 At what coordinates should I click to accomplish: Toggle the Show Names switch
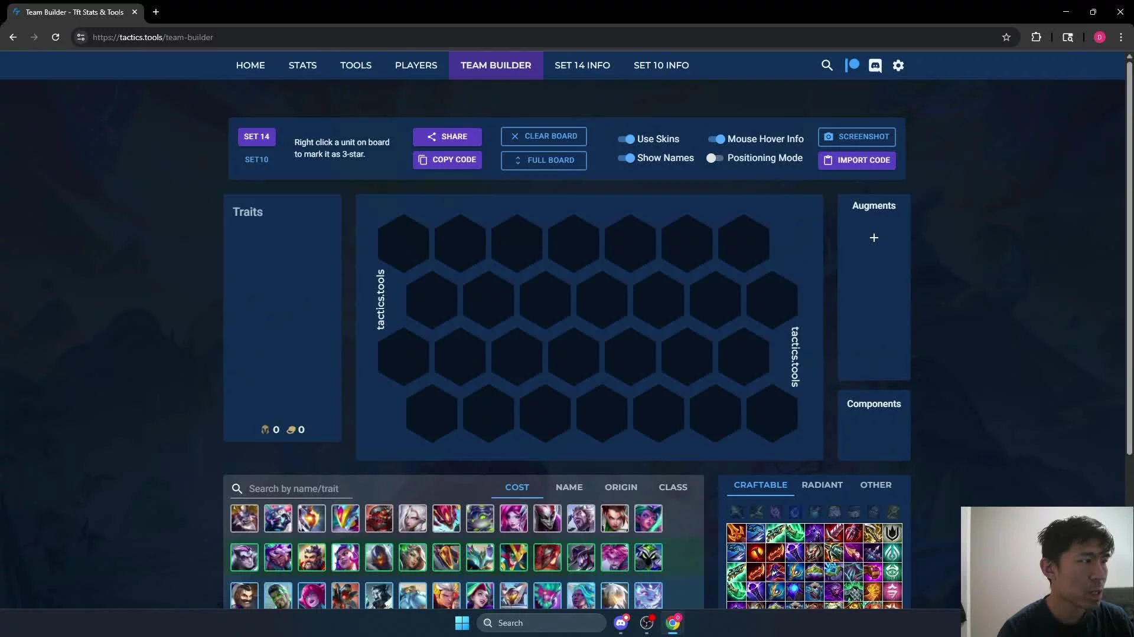click(626, 158)
